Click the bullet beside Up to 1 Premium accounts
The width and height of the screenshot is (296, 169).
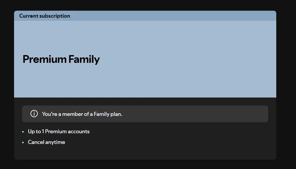point(23,132)
